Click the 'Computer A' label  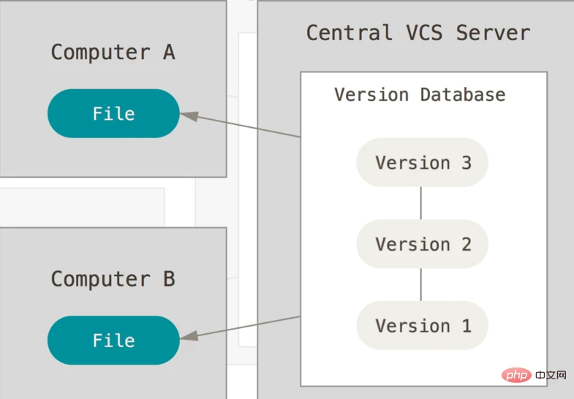(x=113, y=52)
